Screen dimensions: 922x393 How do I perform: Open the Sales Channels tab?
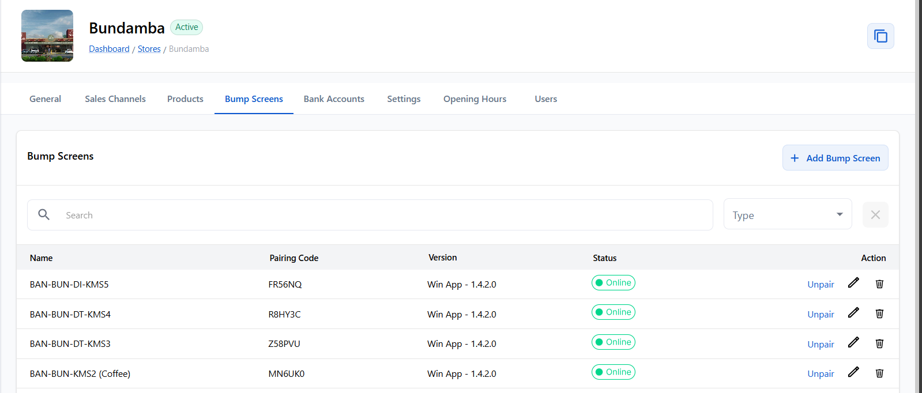[x=115, y=99]
